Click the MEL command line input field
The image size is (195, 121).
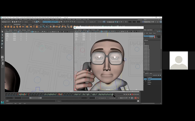(32, 101)
